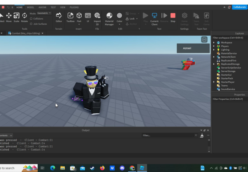Open the in-game chat bubble menu

click(204, 39)
